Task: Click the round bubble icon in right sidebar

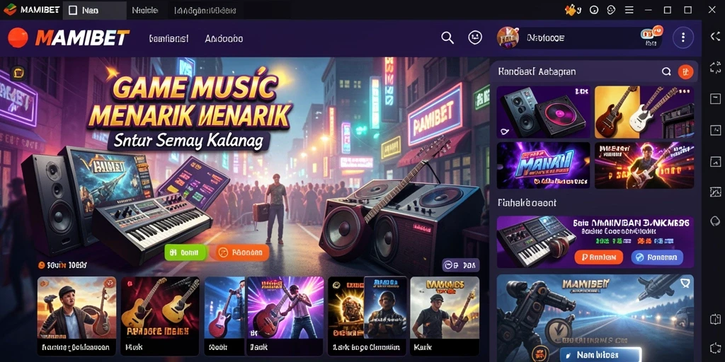Action: coord(715,221)
